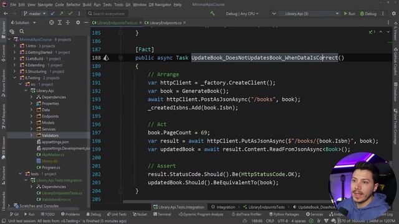
Task: Hide the Solution panel with minus icon
Action: (x=86, y=22)
